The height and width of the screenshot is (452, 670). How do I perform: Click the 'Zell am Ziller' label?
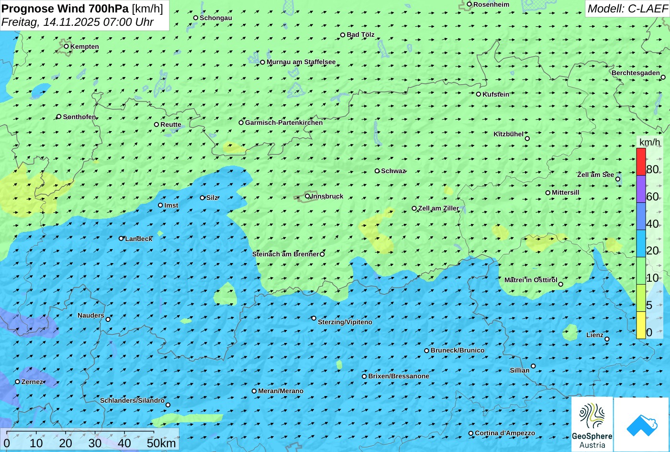(438, 208)
